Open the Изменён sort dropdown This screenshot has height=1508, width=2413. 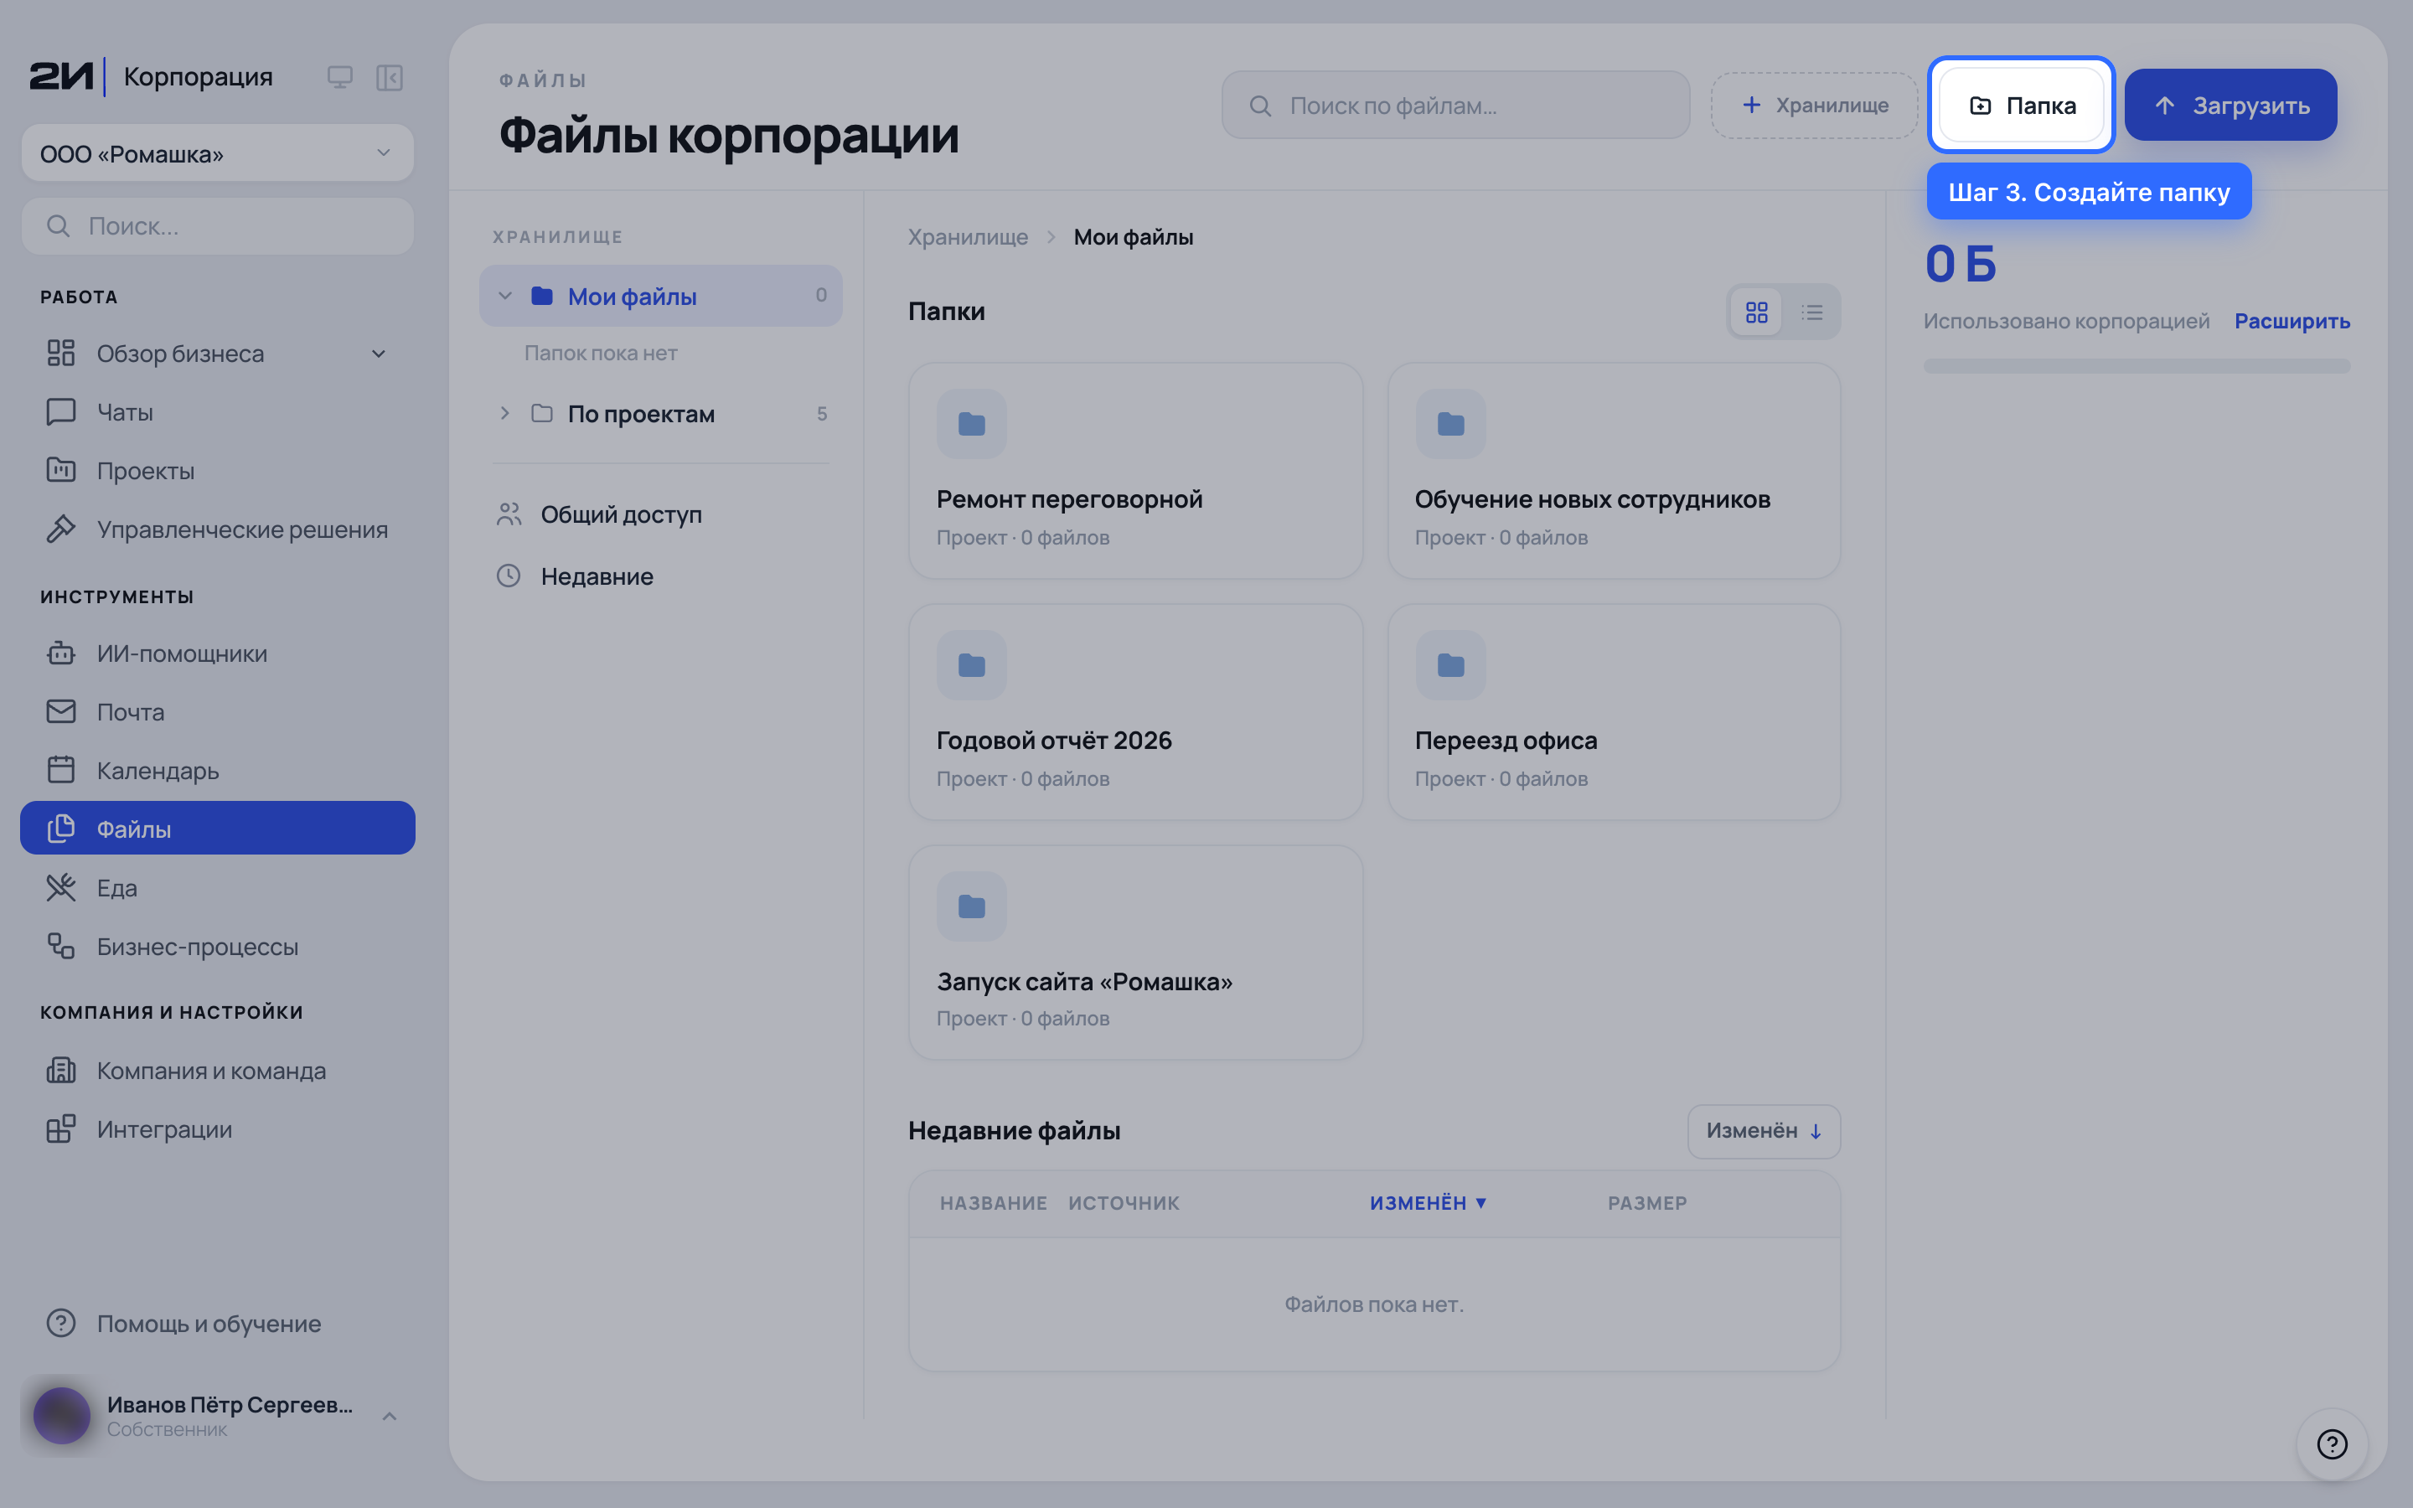click(1763, 1131)
